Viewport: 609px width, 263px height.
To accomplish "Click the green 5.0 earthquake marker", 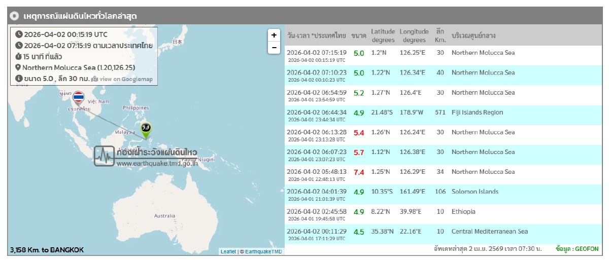I will pos(146,129).
